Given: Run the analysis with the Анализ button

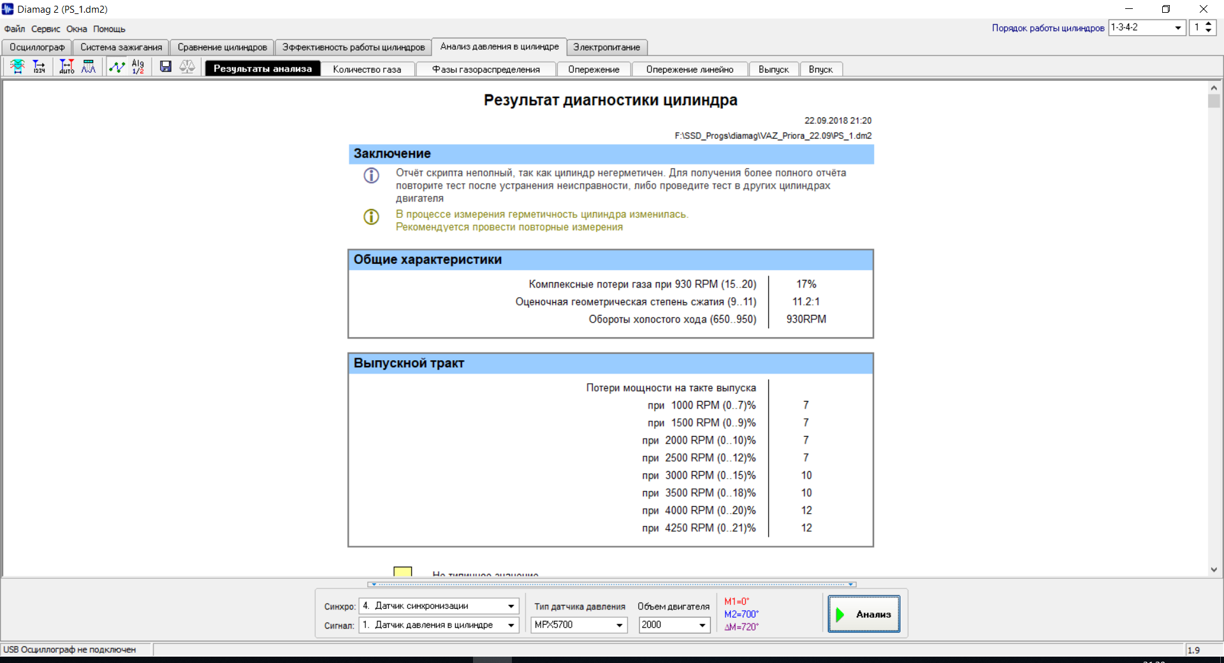Looking at the screenshot, I should 864,614.
